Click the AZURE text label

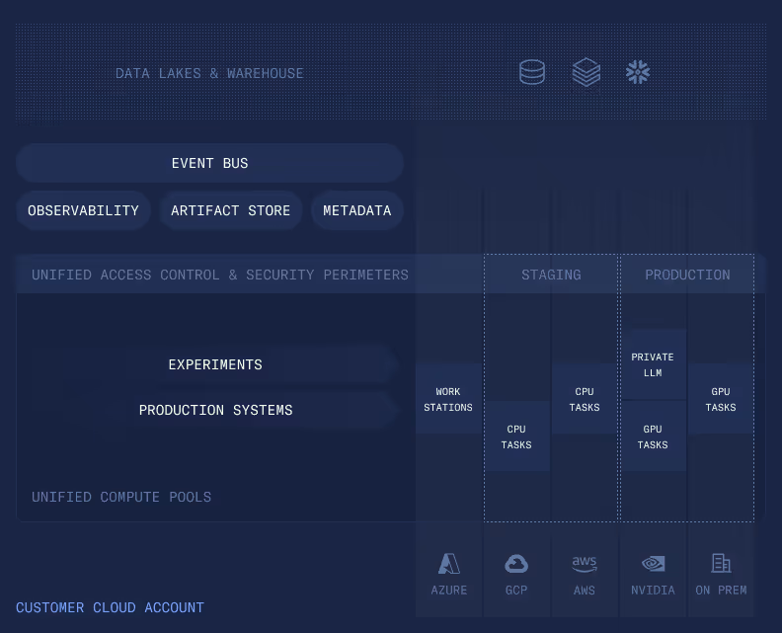[x=449, y=591]
